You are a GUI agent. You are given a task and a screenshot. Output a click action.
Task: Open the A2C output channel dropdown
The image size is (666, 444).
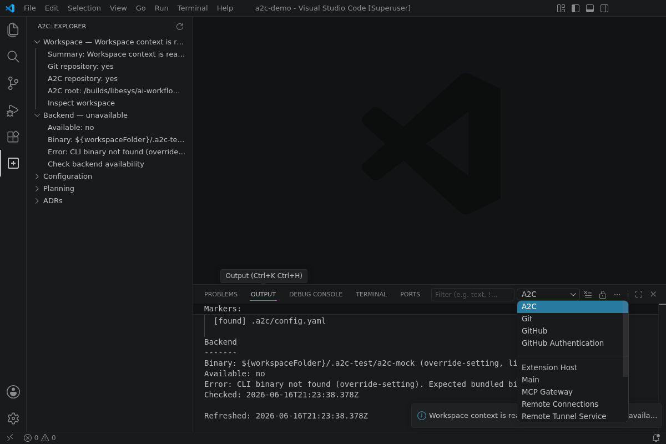tap(548, 294)
